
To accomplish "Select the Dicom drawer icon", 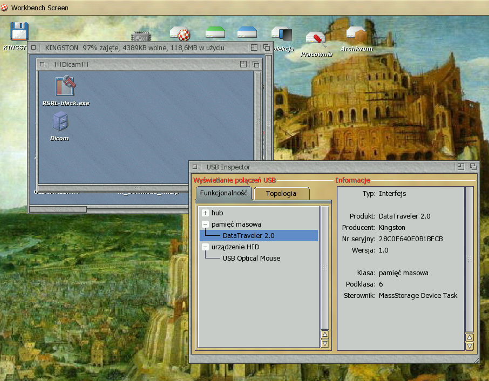I will click(x=60, y=121).
